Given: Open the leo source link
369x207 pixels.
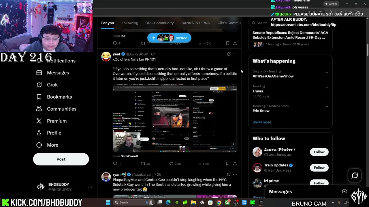Looking at the screenshot, I should (123, 36).
